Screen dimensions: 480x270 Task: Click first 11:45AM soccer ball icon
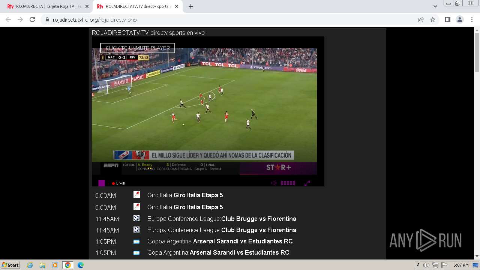coord(136,218)
